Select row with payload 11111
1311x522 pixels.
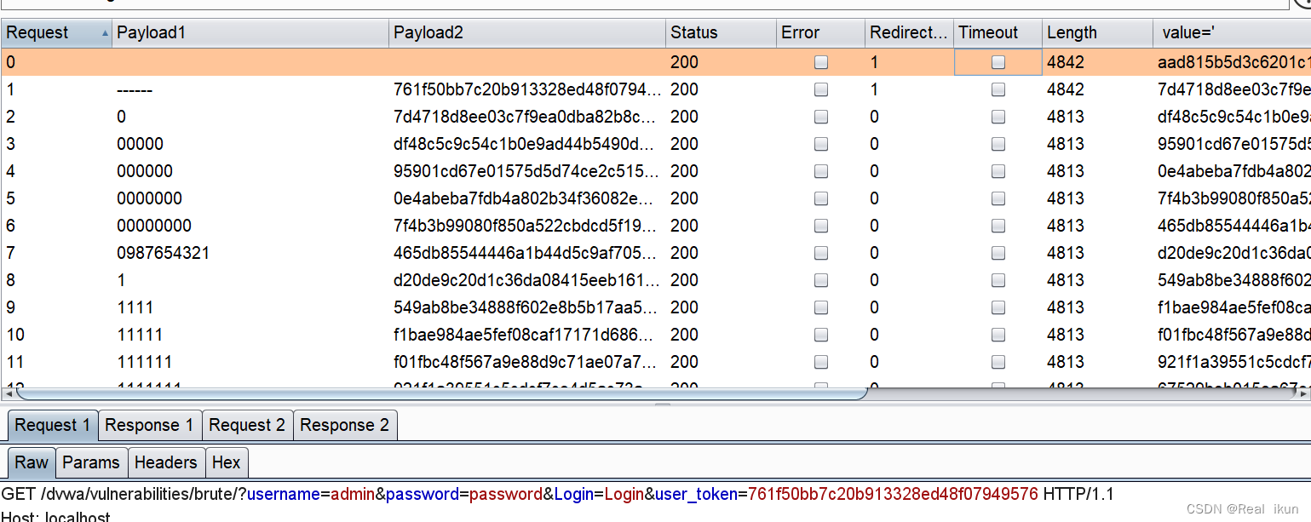(x=656, y=335)
